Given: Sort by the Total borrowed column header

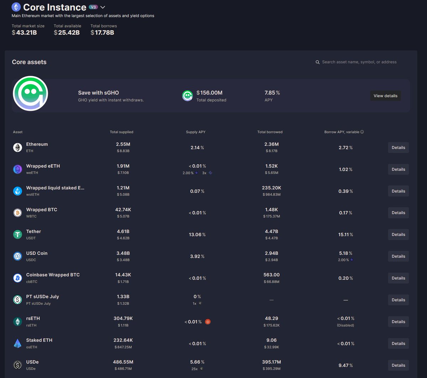Looking at the screenshot, I should point(270,132).
